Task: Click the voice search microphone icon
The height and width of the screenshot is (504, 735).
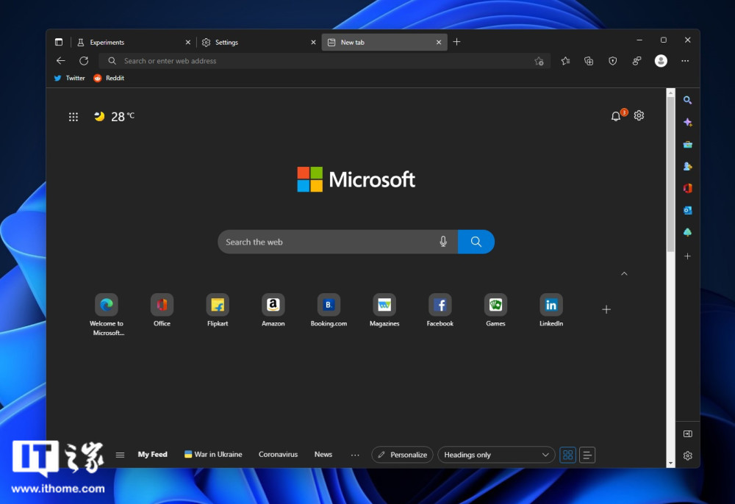Action: 443,242
